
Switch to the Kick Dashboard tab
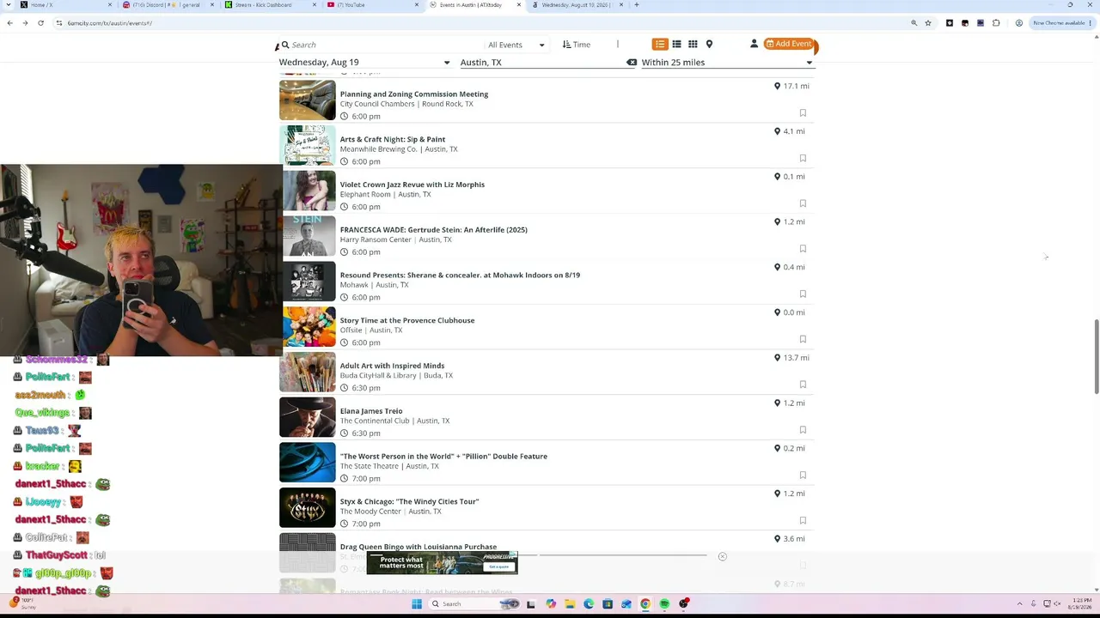point(271,5)
